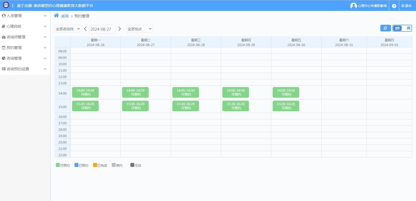
Task: Click the user avatar icon in header
Action: coord(353,6)
